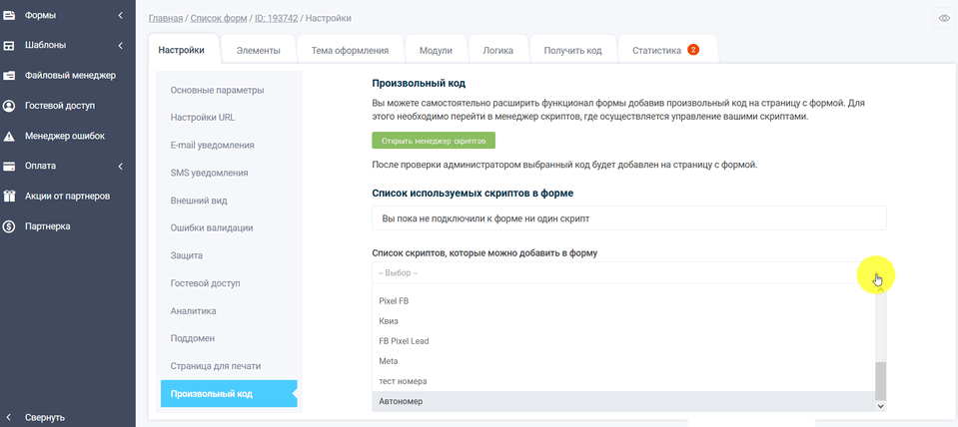The image size is (958, 427).
Task: Open Список форм breadcrumb link
Action: click(x=219, y=18)
